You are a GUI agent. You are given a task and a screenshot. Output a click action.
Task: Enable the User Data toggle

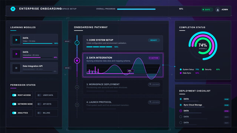click(x=39, y=95)
